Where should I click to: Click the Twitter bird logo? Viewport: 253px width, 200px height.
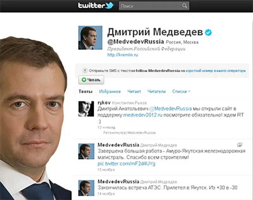(110, 6)
